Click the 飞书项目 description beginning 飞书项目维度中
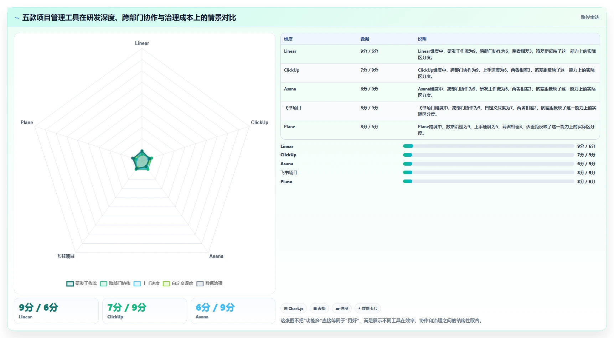 pyautogui.click(x=507, y=111)
